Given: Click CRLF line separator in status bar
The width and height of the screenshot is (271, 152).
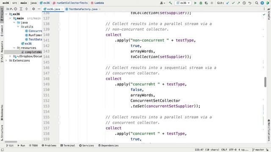Looking at the screenshot, I should 224,150.
